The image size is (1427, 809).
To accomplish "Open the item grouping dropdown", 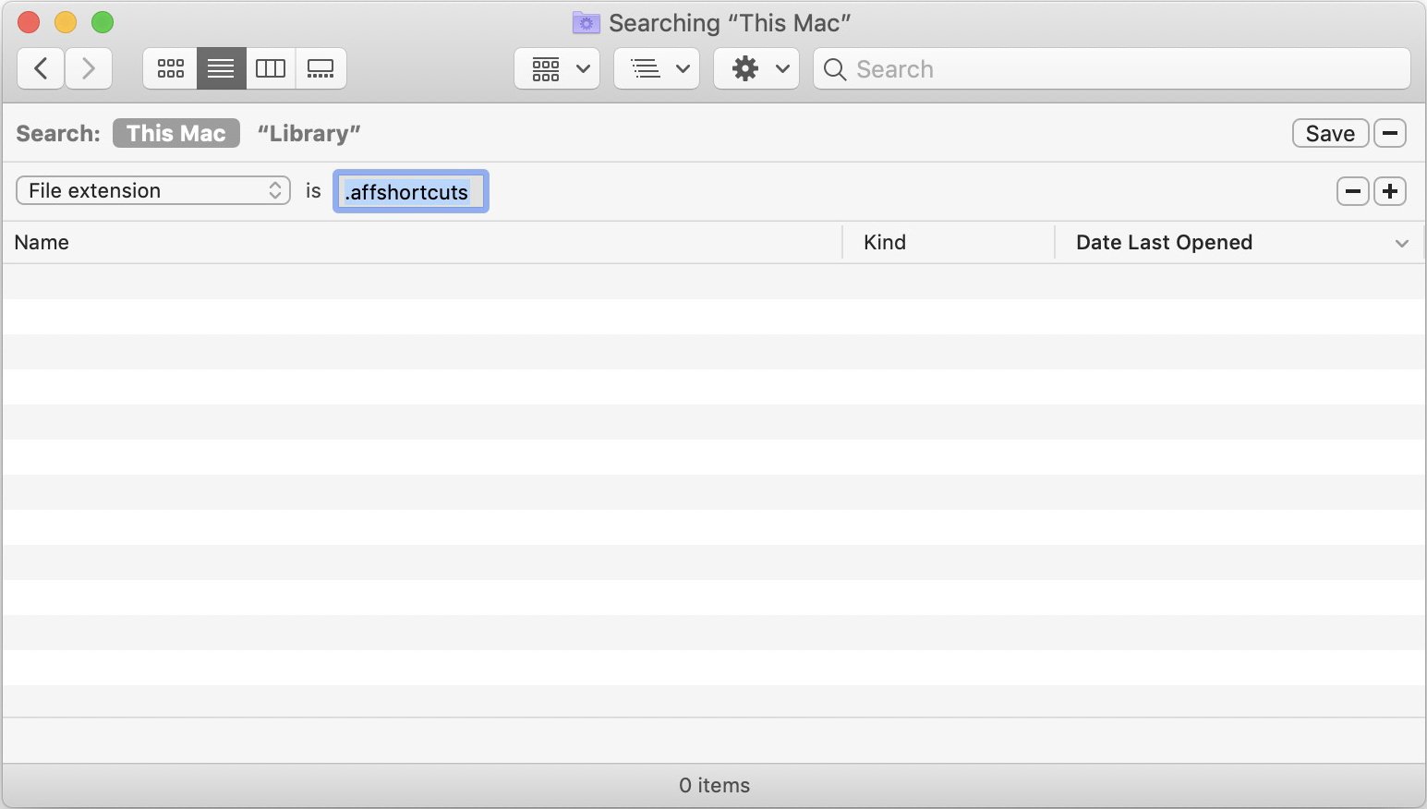I will coord(656,68).
